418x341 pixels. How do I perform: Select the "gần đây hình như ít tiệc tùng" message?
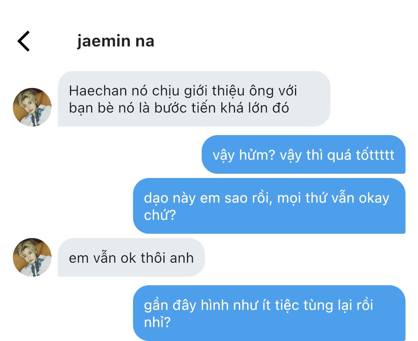click(x=269, y=313)
